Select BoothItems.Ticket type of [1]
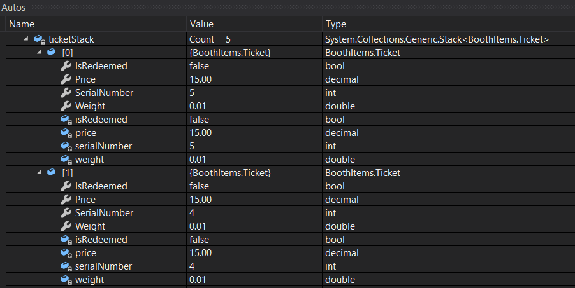575x288 pixels. point(363,173)
